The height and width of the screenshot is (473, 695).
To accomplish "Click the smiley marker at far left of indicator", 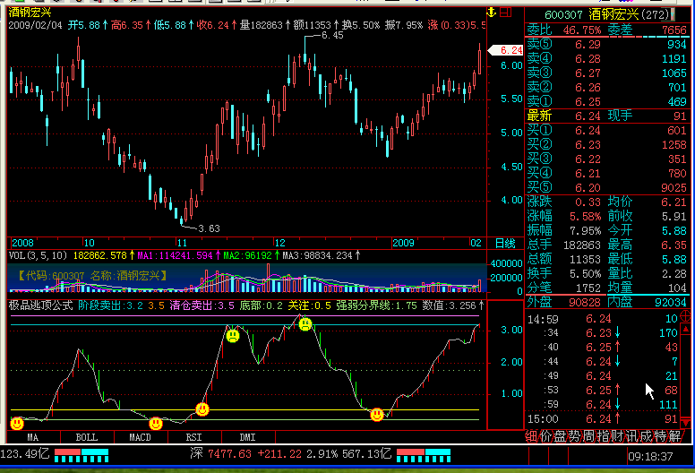I will coord(17,424).
